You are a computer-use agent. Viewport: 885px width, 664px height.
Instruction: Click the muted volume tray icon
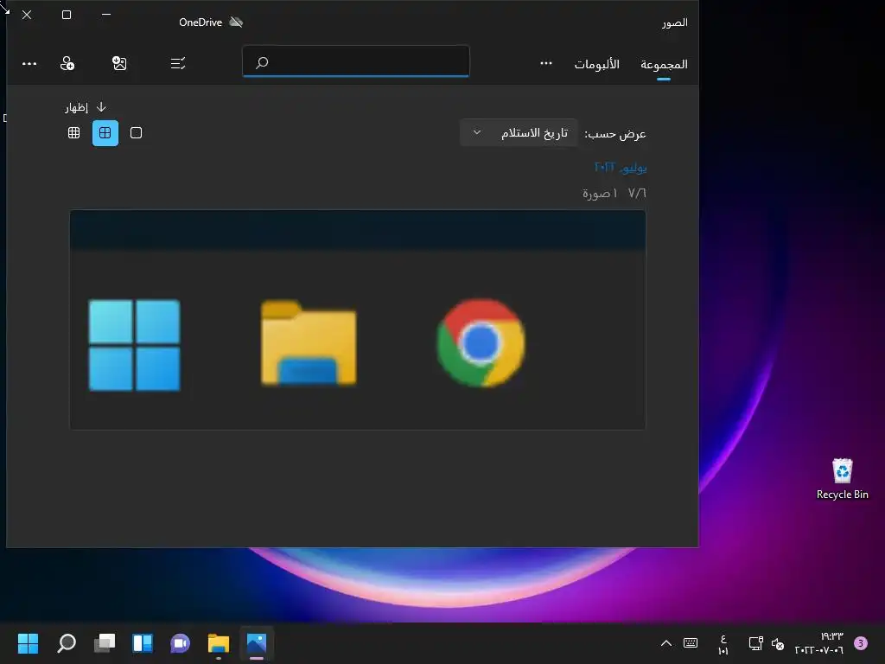click(x=778, y=643)
